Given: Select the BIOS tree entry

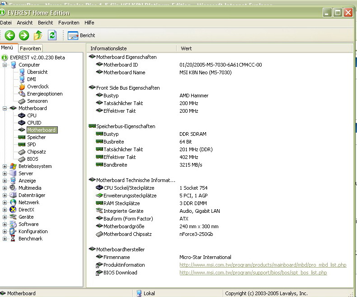Looking at the screenshot, I should pos(33,159).
